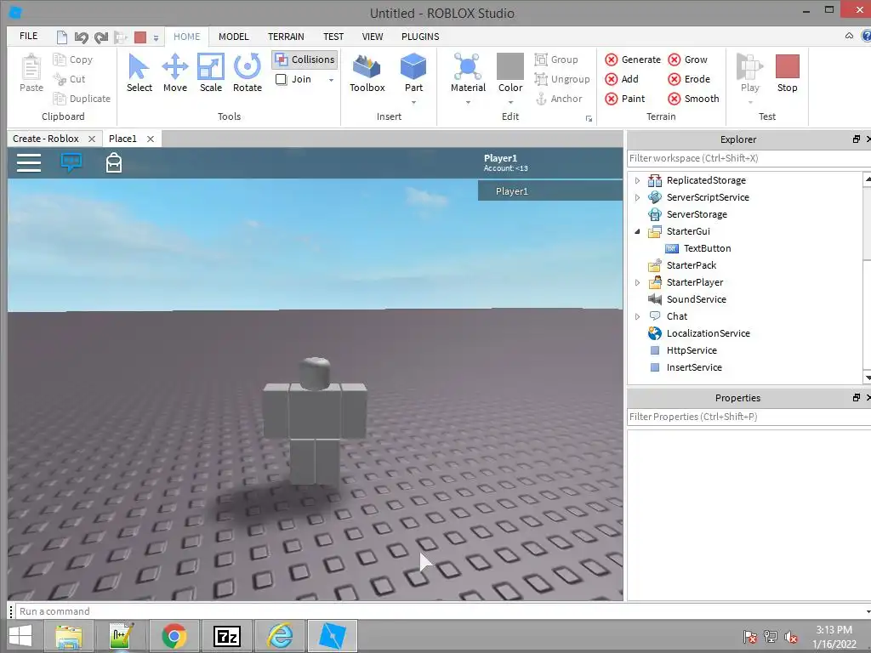Select the Select tool arrow icon

[x=139, y=66]
